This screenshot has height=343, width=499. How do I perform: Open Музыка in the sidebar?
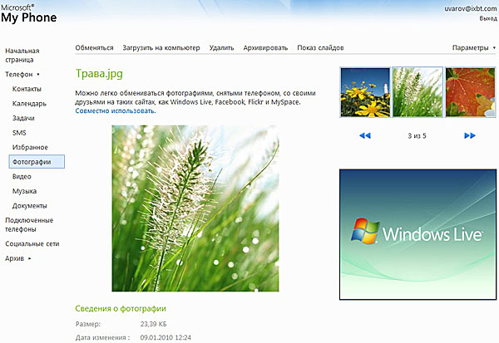[24, 191]
